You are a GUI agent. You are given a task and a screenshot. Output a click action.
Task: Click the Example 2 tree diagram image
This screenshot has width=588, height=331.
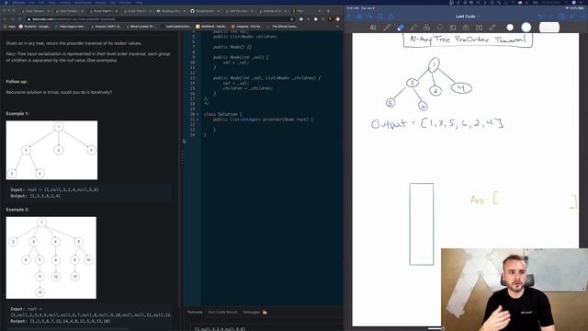(x=51, y=257)
